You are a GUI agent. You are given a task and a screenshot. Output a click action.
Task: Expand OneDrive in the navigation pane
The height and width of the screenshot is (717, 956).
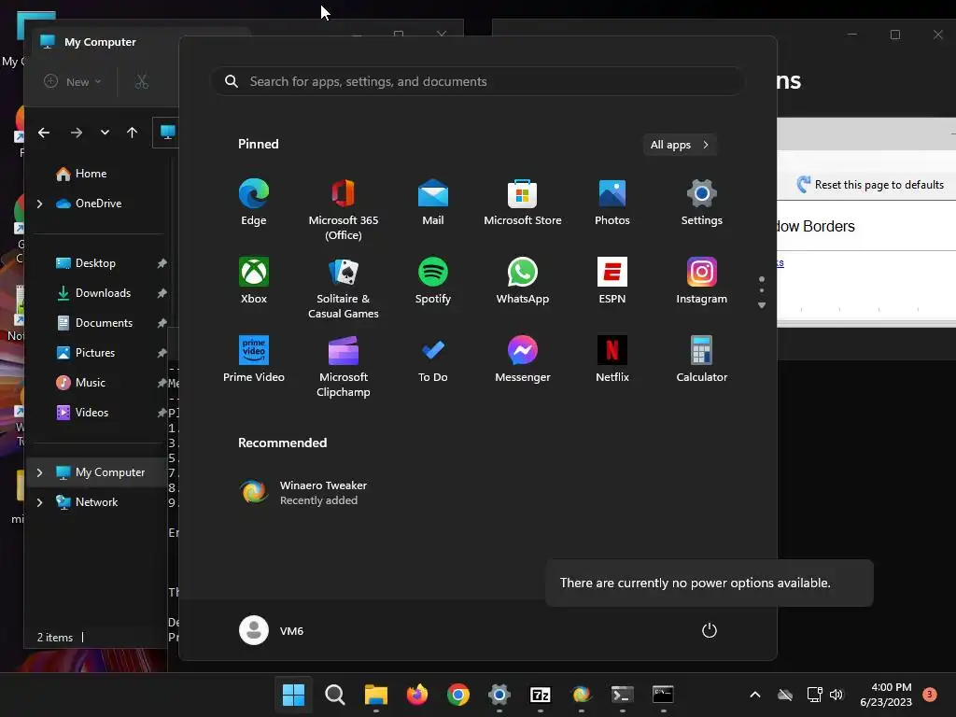click(x=39, y=204)
